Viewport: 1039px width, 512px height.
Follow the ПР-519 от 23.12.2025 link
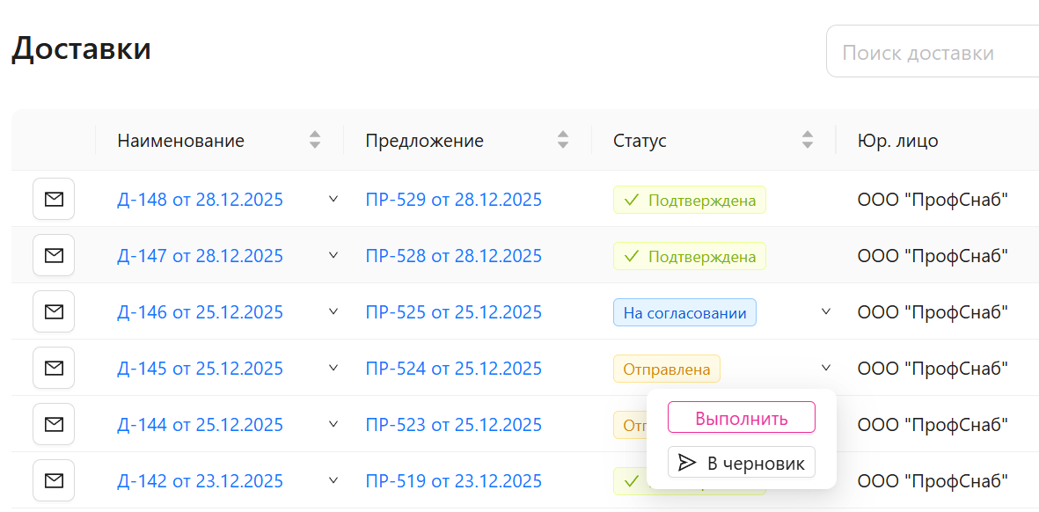point(454,480)
